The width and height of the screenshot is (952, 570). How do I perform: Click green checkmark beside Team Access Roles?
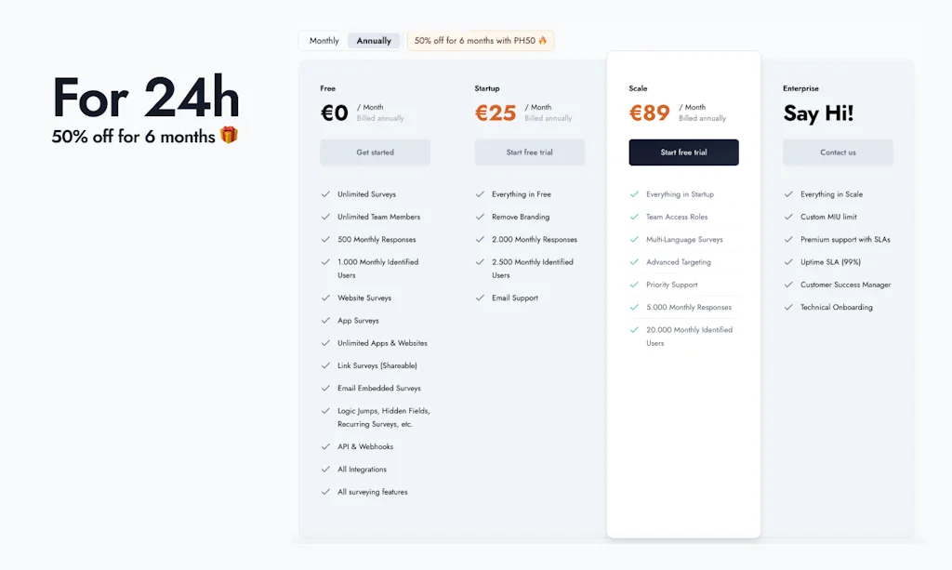(634, 217)
